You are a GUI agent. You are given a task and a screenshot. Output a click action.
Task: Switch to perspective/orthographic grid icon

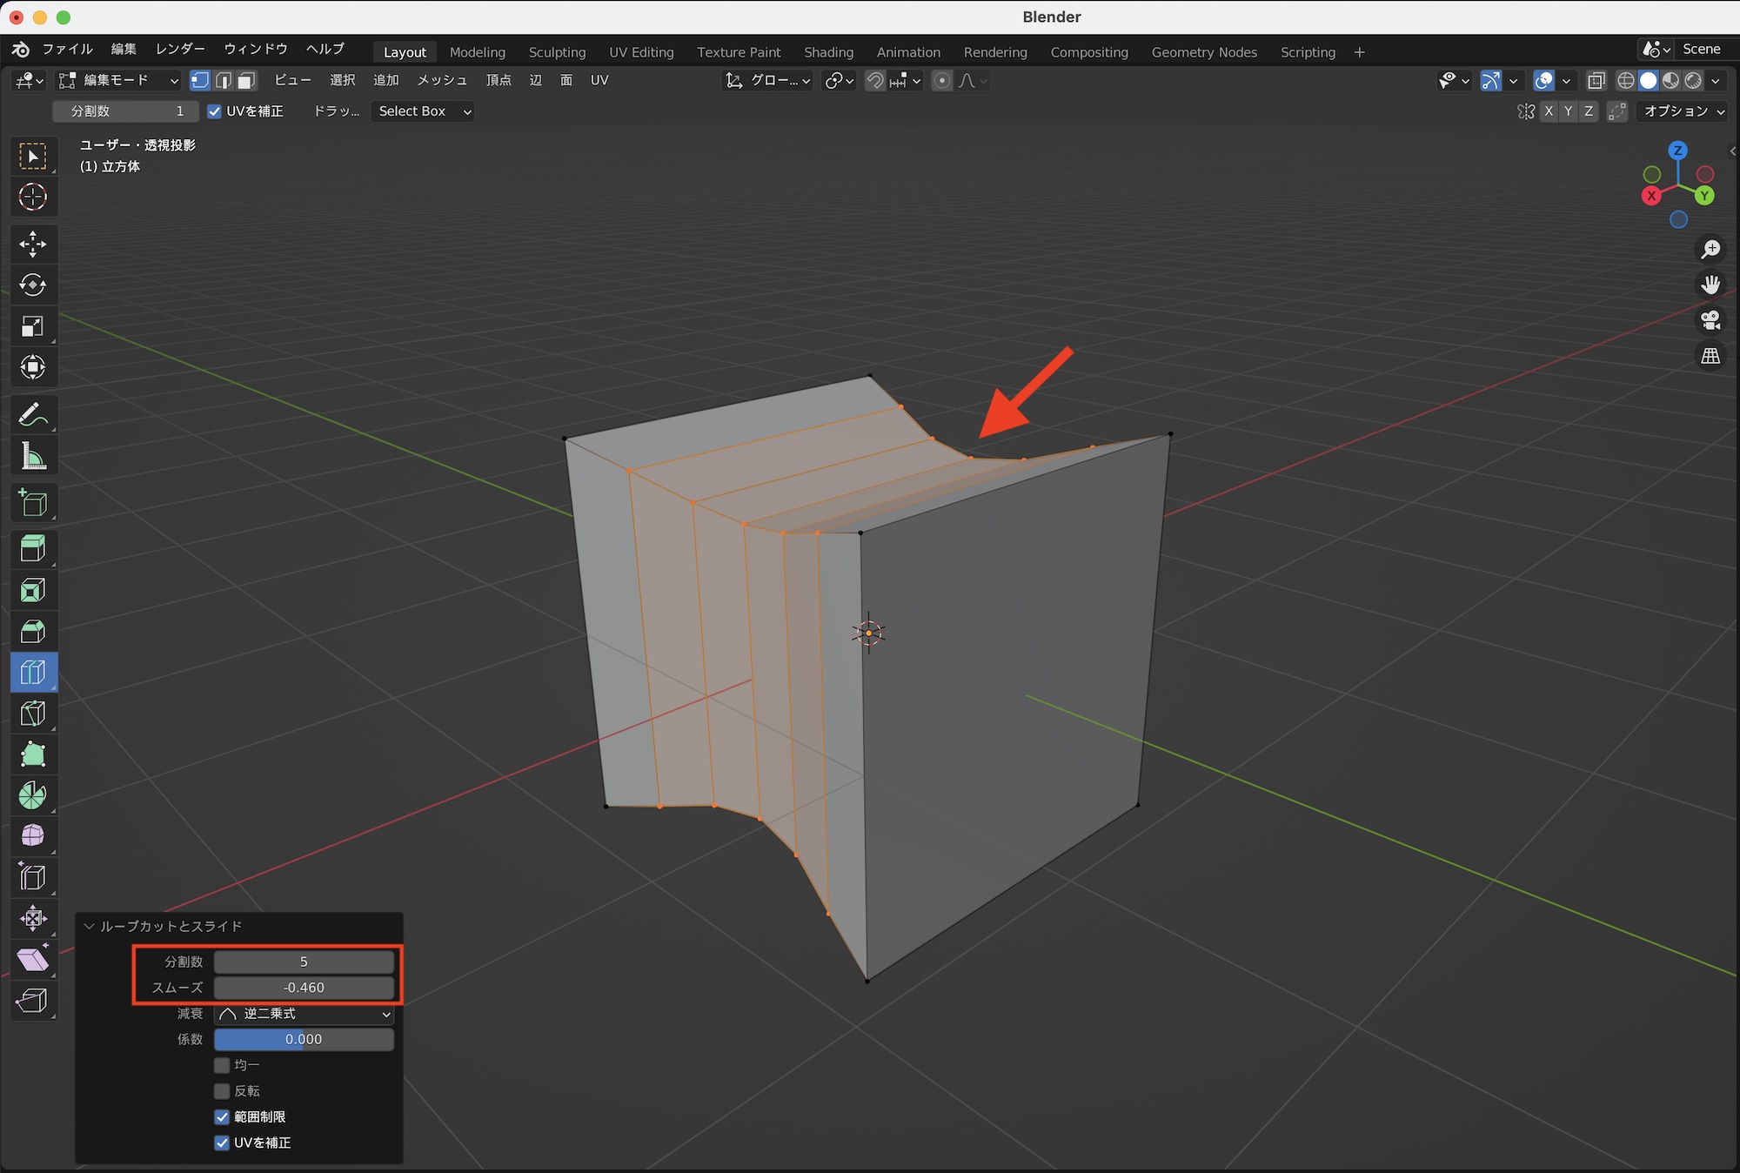click(x=1710, y=356)
